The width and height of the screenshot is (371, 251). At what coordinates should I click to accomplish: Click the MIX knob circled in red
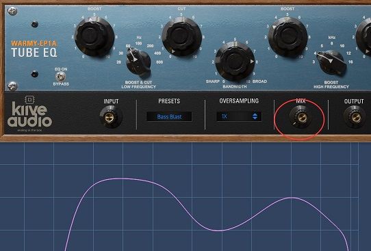[x=301, y=117]
